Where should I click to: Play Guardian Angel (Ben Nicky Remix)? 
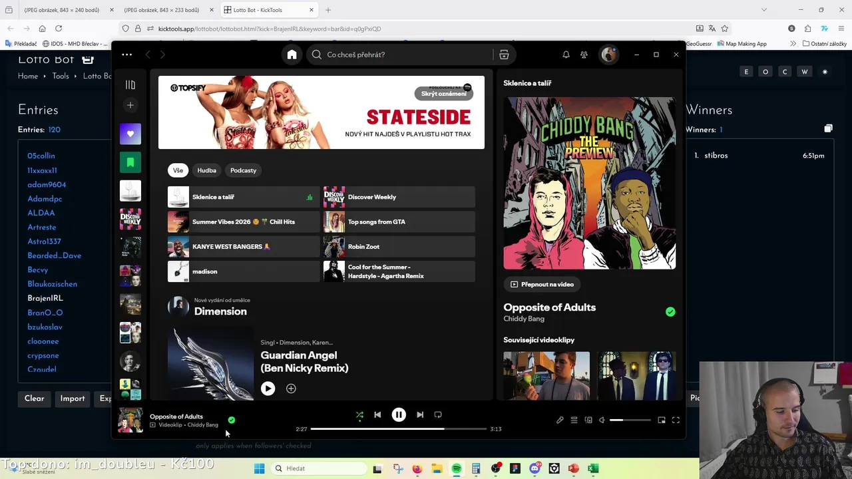(268, 389)
